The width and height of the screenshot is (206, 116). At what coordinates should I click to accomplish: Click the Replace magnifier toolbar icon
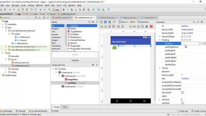36,10
